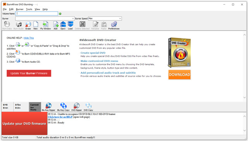Click the 0 MB size indicator

click(x=5, y=105)
